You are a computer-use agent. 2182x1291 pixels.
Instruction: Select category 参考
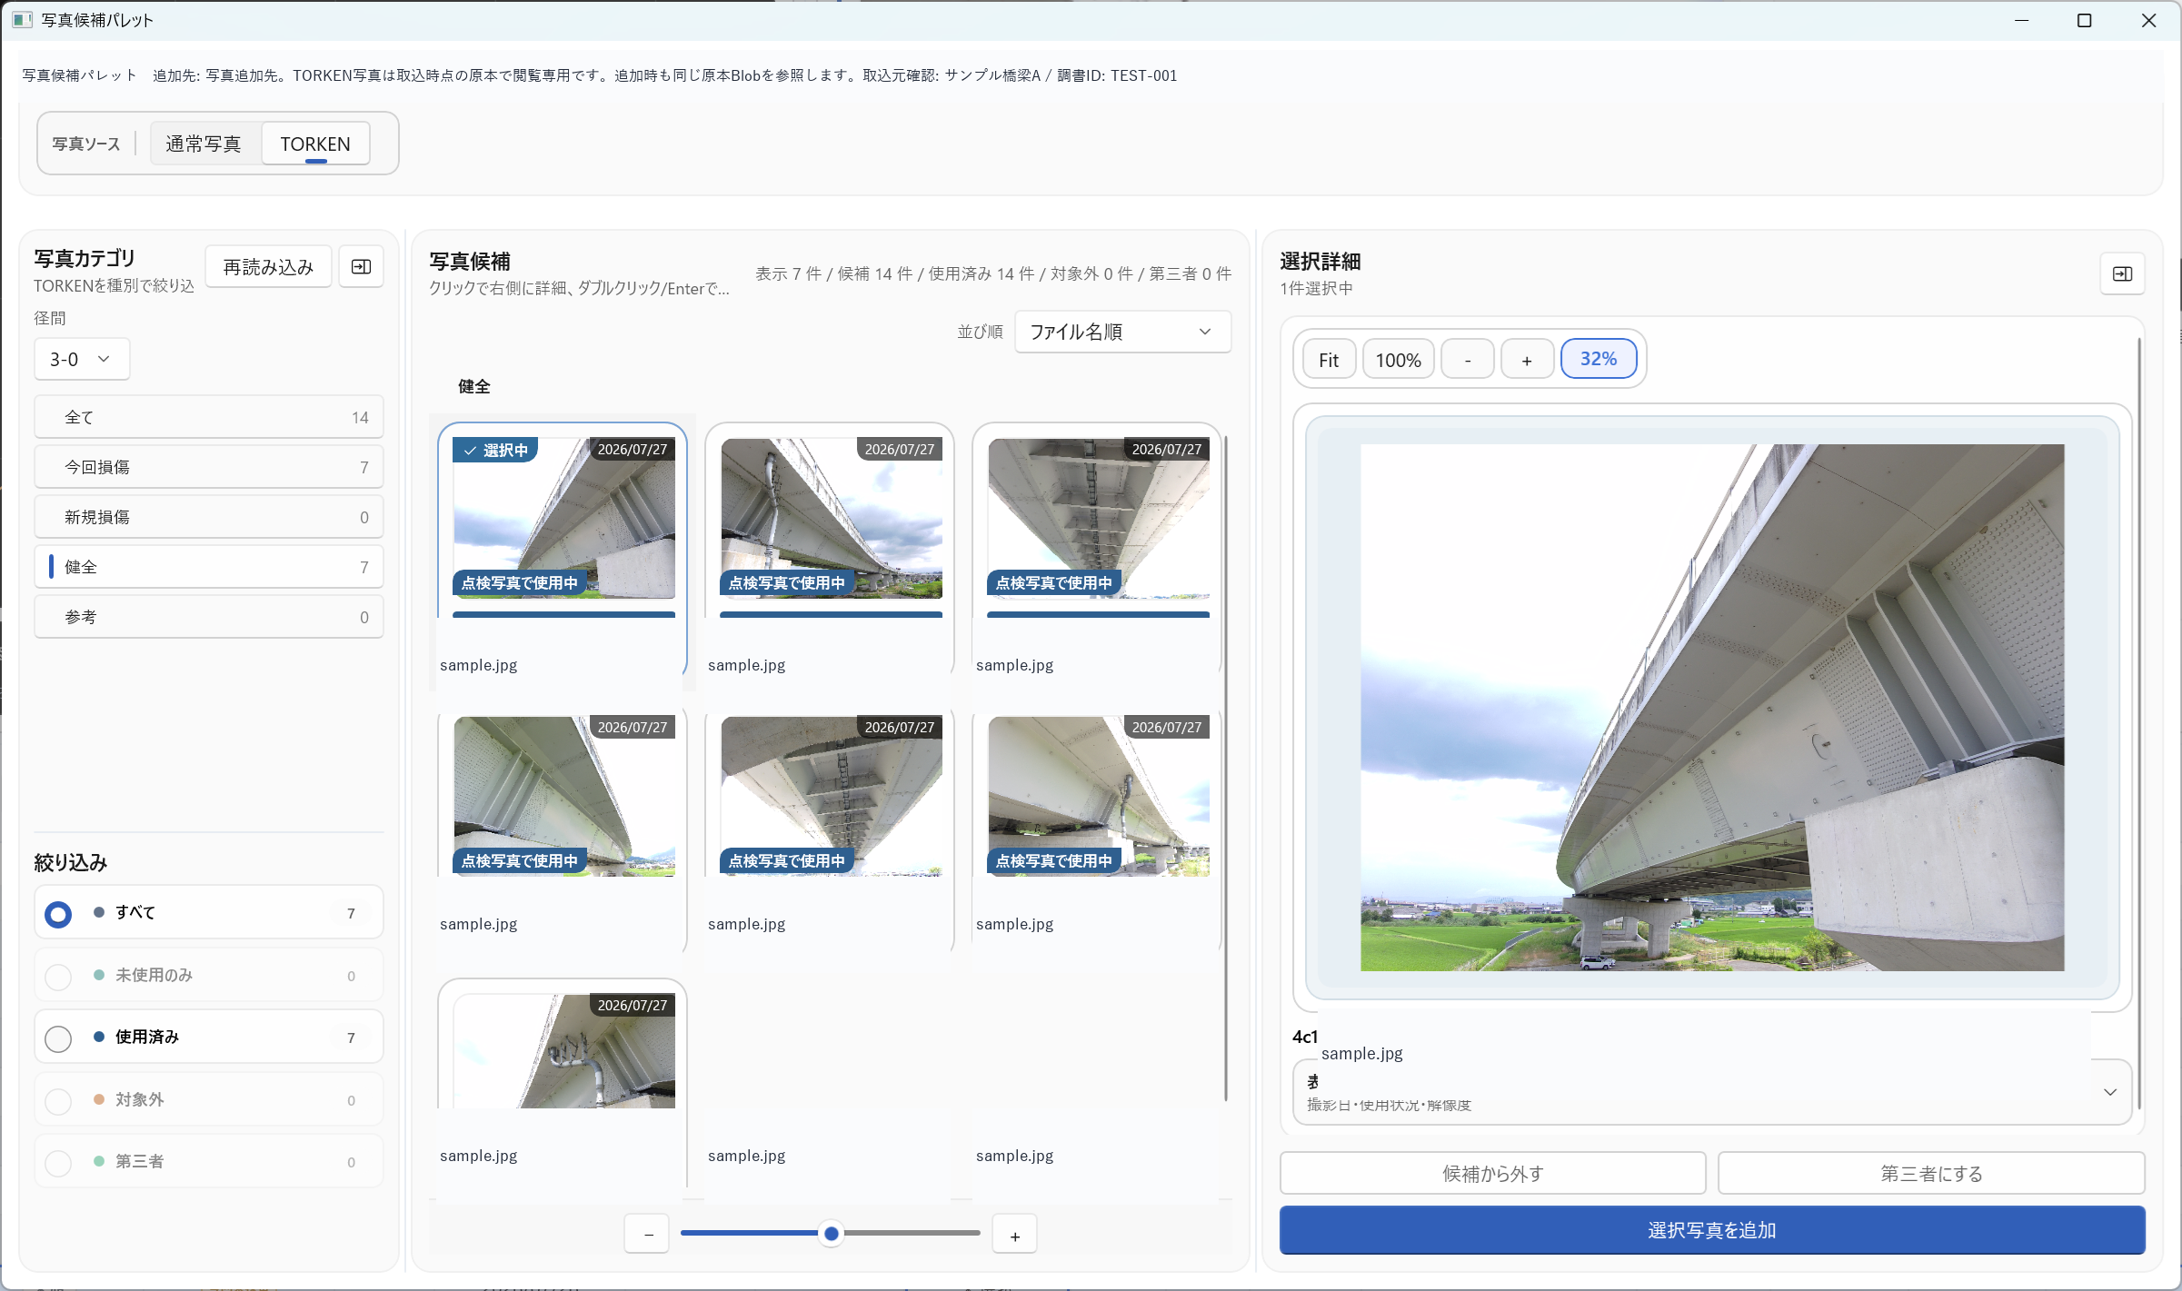[x=209, y=617]
